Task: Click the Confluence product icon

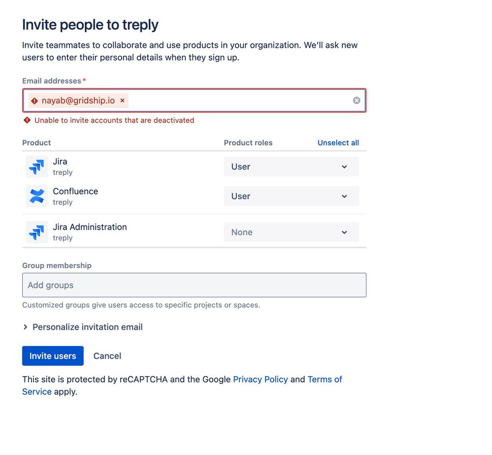Action: click(37, 196)
